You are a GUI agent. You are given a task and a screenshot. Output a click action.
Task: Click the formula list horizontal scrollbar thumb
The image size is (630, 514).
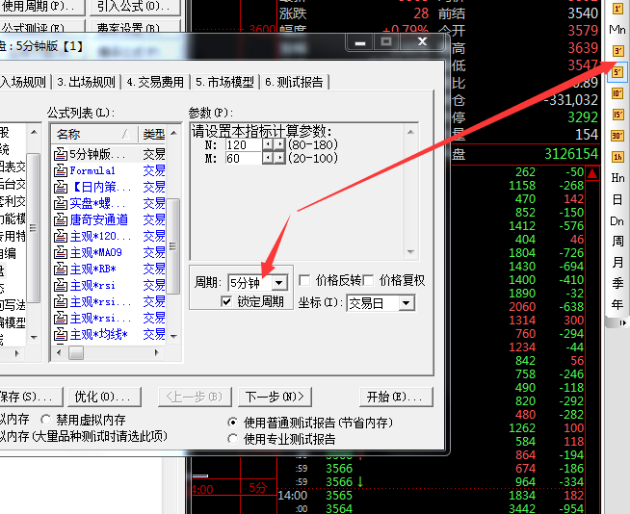[x=76, y=352]
